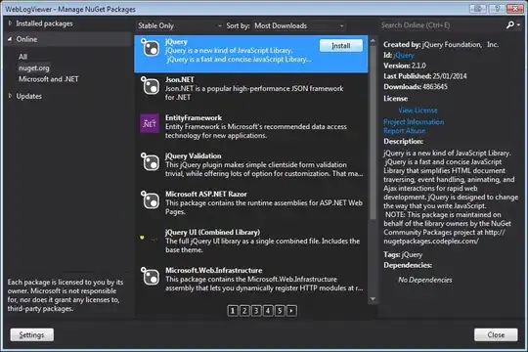Click the Microsoft.Web.Infrastructure package icon

pos(150,276)
